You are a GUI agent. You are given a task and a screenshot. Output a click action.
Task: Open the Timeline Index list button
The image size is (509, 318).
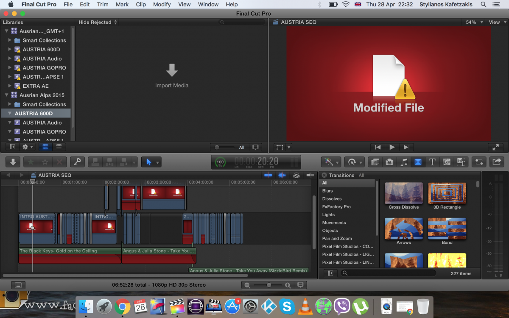(19, 285)
